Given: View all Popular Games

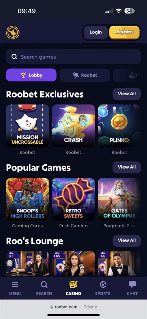Looking at the screenshot, I should (x=127, y=167).
